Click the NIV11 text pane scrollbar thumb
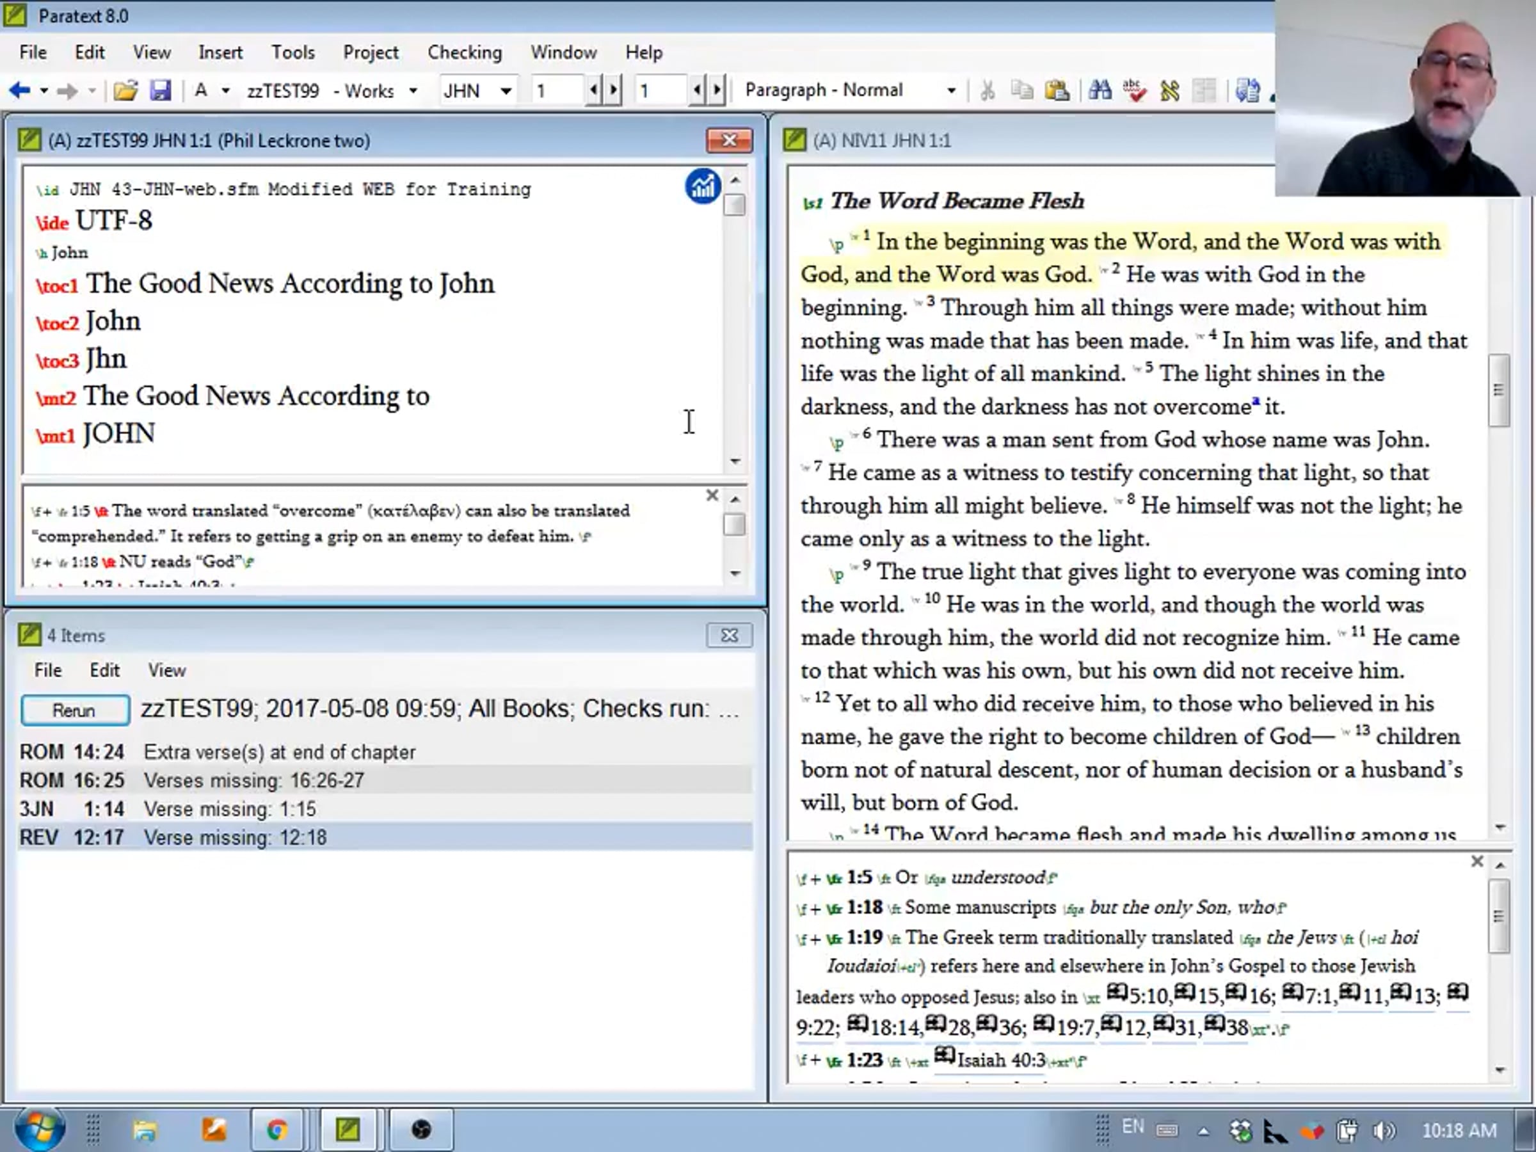This screenshot has width=1536, height=1152. coord(1498,390)
